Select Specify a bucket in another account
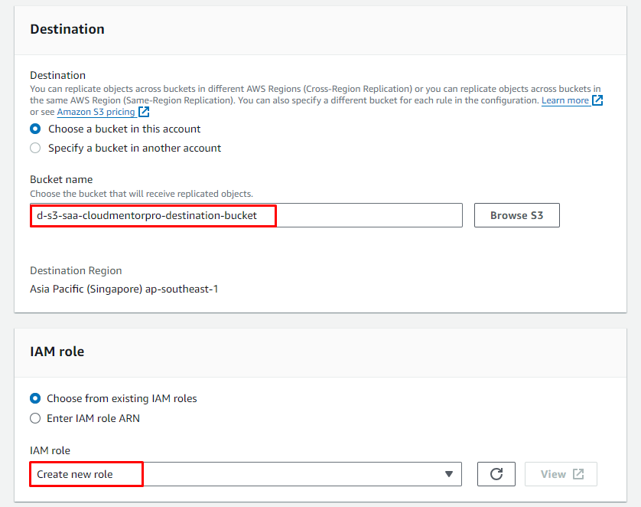641x507 pixels. click(x=35, y=148)
